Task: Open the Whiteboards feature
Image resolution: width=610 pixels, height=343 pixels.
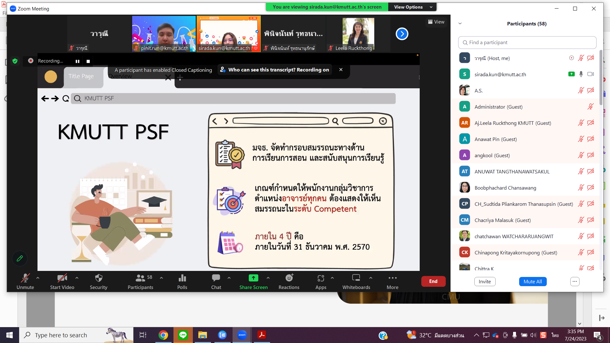Action: tap(356, 281)
